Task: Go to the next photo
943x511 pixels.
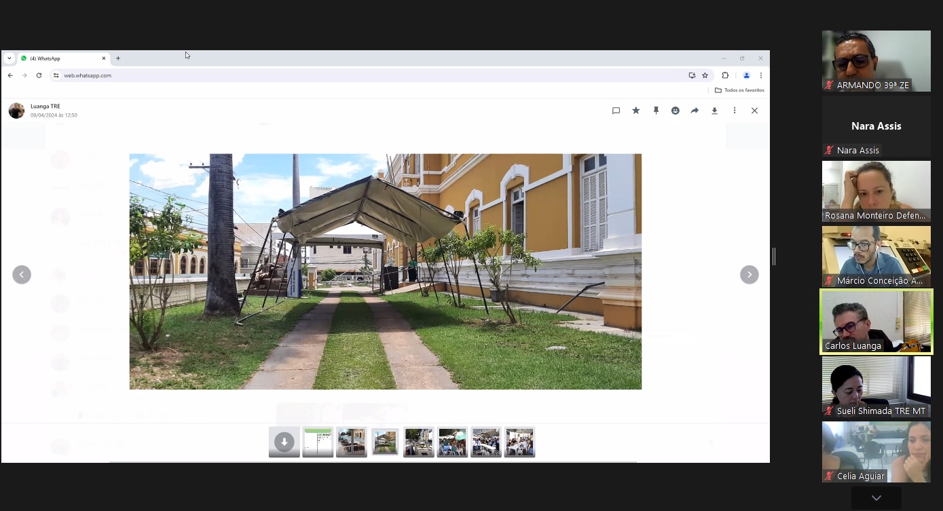Action: pyautogui.click(x=749, y=274)
